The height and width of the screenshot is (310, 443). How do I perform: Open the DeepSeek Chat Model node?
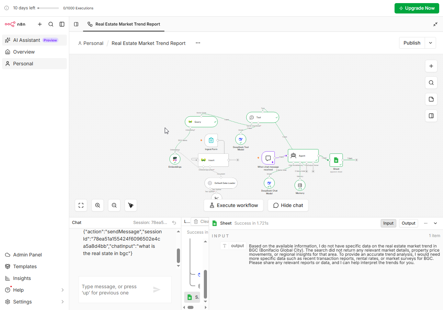coord(269,184)
